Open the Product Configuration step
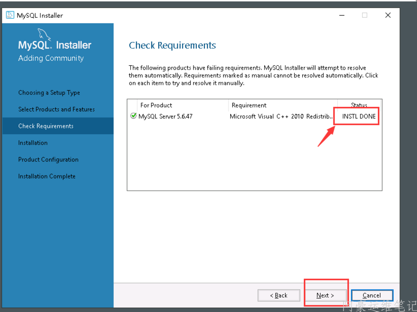The image size is (417, 312). click(x=48, y=159)
